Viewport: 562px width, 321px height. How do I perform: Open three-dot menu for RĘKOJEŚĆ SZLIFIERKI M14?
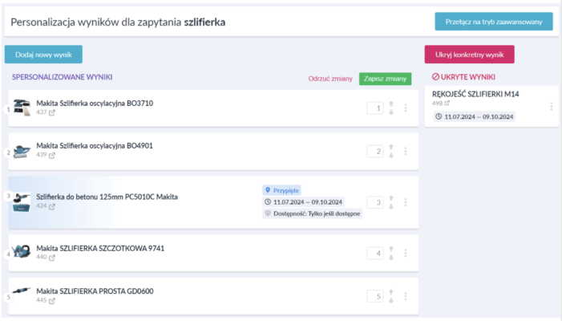tap(551, 107)
